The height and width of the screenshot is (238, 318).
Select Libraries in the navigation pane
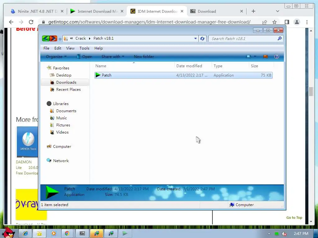coord(61,104)
